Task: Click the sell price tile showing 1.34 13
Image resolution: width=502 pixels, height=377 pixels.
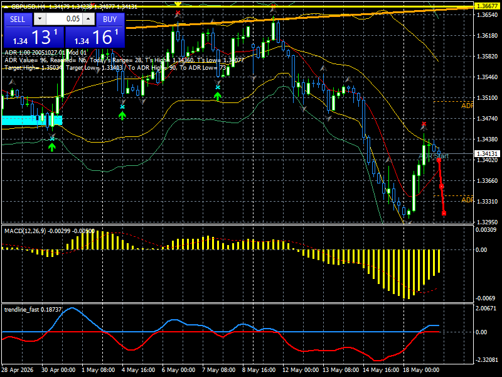Action: [x=34, y=37]
